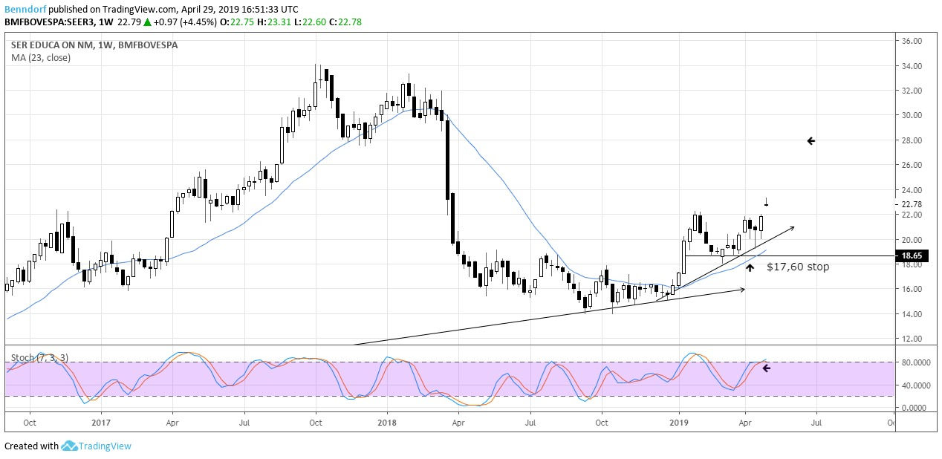Click the open value O:22.75
942x459 pixels.
pos(238,22)
